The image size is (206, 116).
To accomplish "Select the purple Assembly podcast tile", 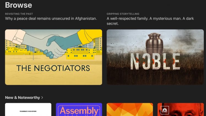I will (x=79, y=109).
